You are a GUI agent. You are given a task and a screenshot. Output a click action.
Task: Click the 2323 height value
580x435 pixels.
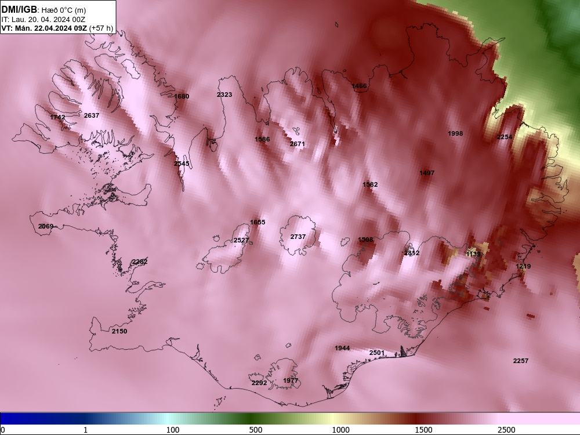pos(224,95)
